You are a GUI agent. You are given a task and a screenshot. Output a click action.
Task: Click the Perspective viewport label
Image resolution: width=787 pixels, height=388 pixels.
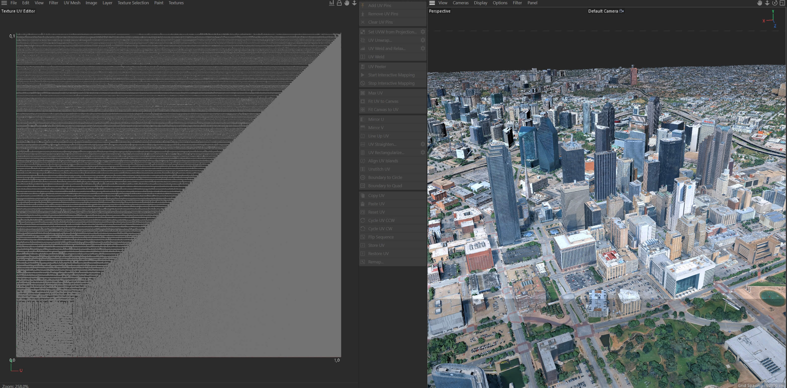(x=440, y=11)
